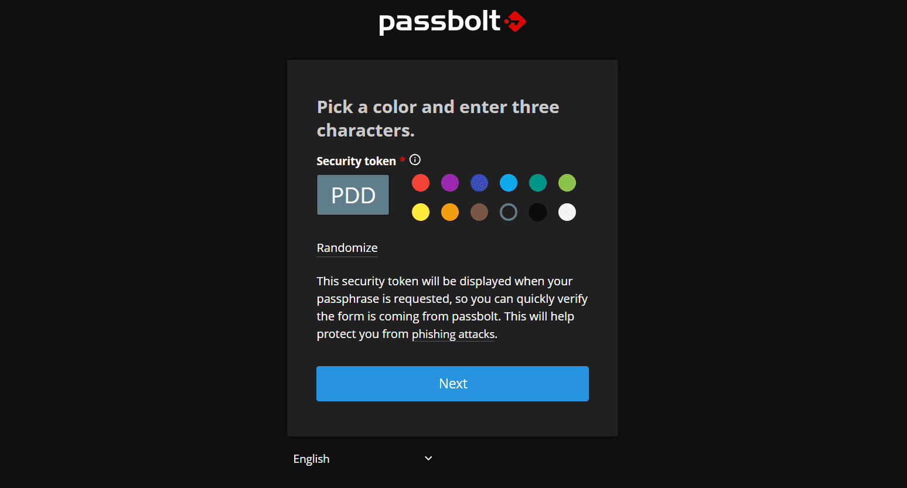Choose the teal color swatch
Screen dimensions: 907x488
point(538,183)
